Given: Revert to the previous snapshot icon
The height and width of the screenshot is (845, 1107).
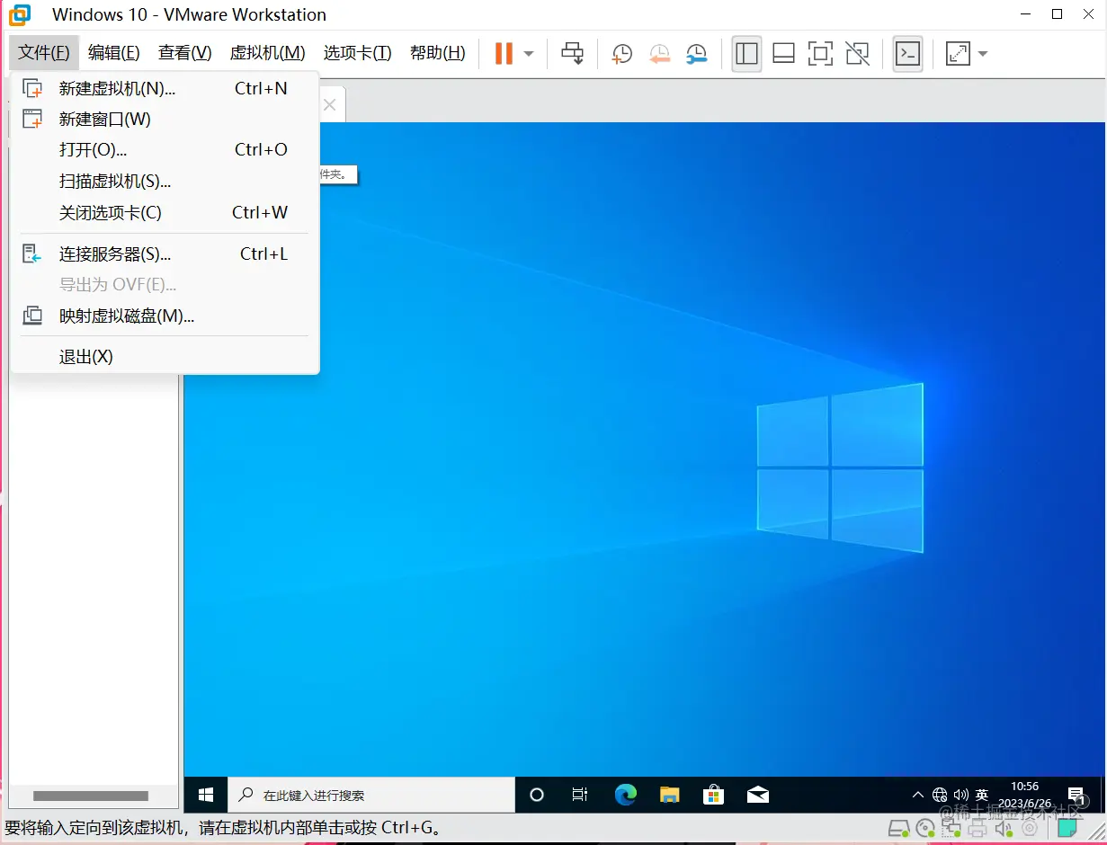Looking at the screenshot, I should (659, 54).
